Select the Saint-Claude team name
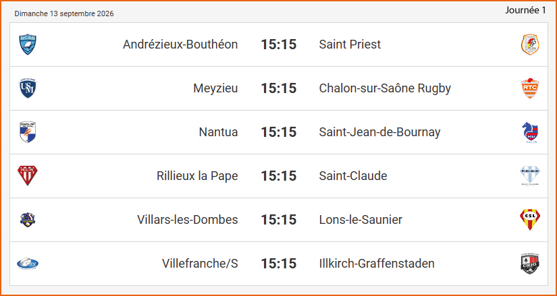The width and height of the screenshot is (557, 296). (353, 176)
